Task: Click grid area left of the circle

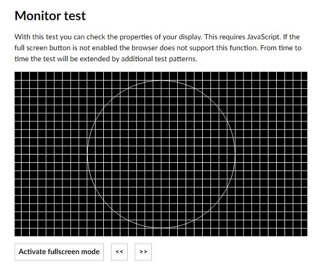Action: 51,154
